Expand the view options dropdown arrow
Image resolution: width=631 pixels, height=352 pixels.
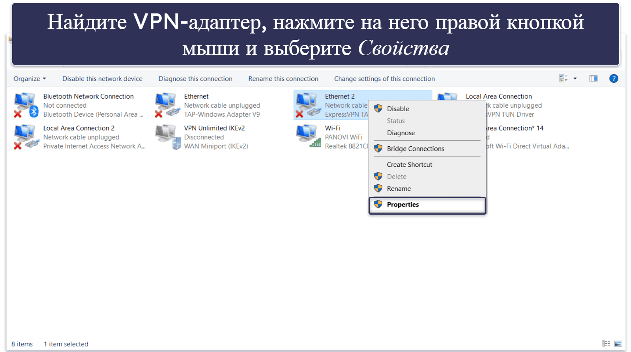(575, 78)
